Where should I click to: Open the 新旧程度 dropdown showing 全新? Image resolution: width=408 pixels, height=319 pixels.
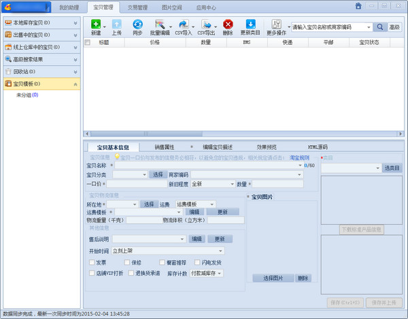coord(211,184)
